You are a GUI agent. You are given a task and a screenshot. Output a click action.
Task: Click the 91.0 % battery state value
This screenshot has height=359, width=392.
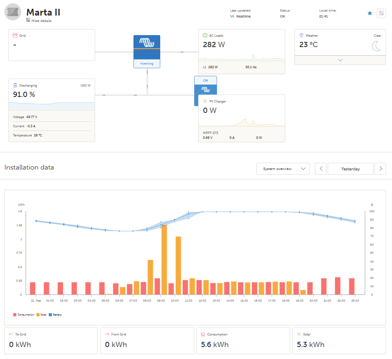click(24, 95)
